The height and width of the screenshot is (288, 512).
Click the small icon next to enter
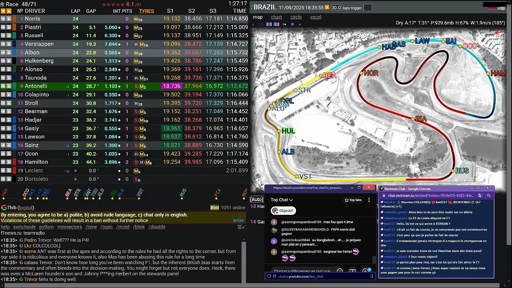242,227
